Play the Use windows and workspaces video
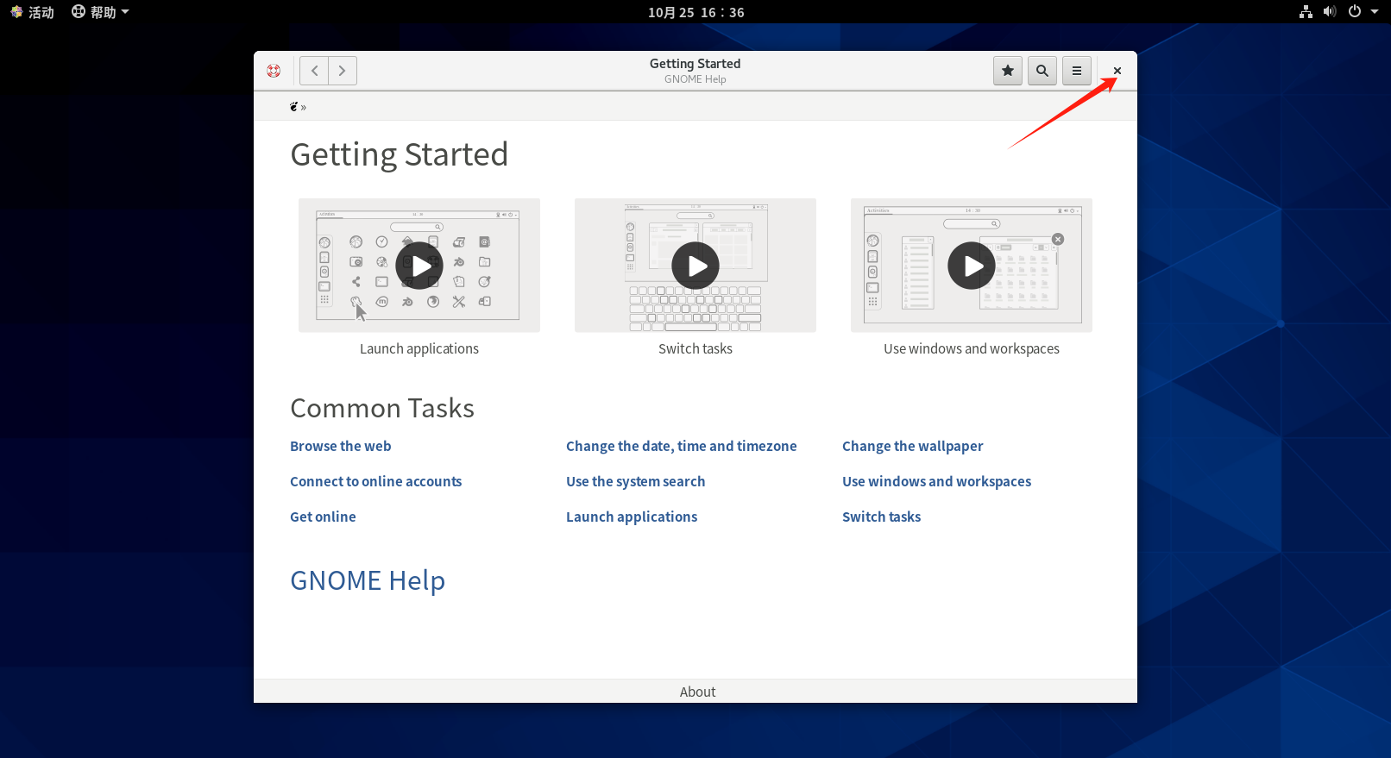This screenshot has width=1391, height=758. tap(972, 266)
